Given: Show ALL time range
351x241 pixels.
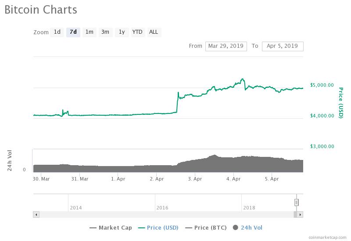Looking at the screenshot, I should tap(154, 32).
